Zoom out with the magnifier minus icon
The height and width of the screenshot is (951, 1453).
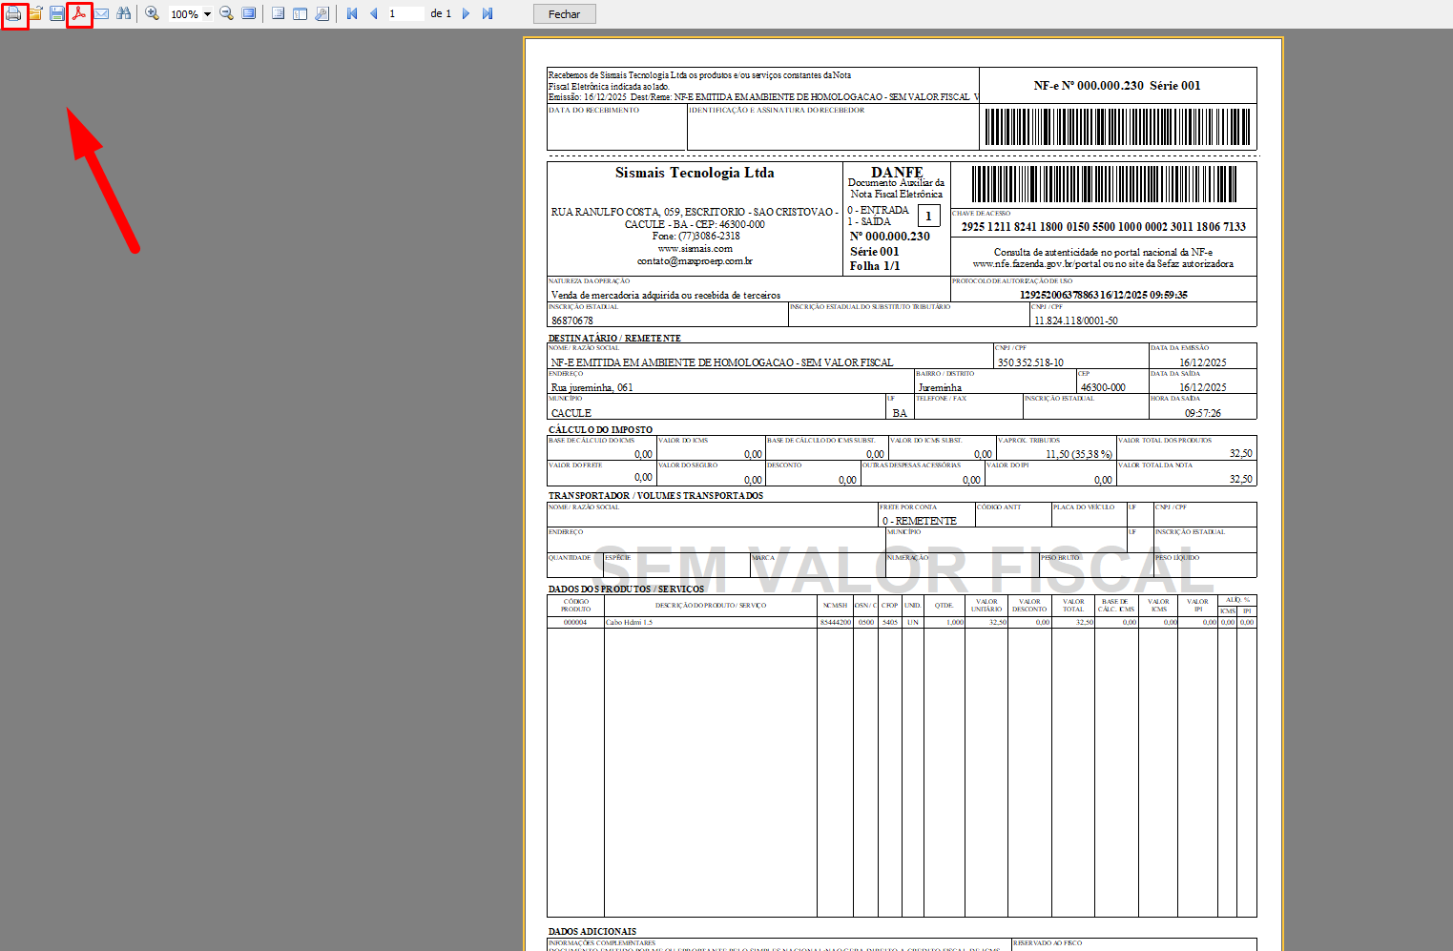(x=226, y=14)
